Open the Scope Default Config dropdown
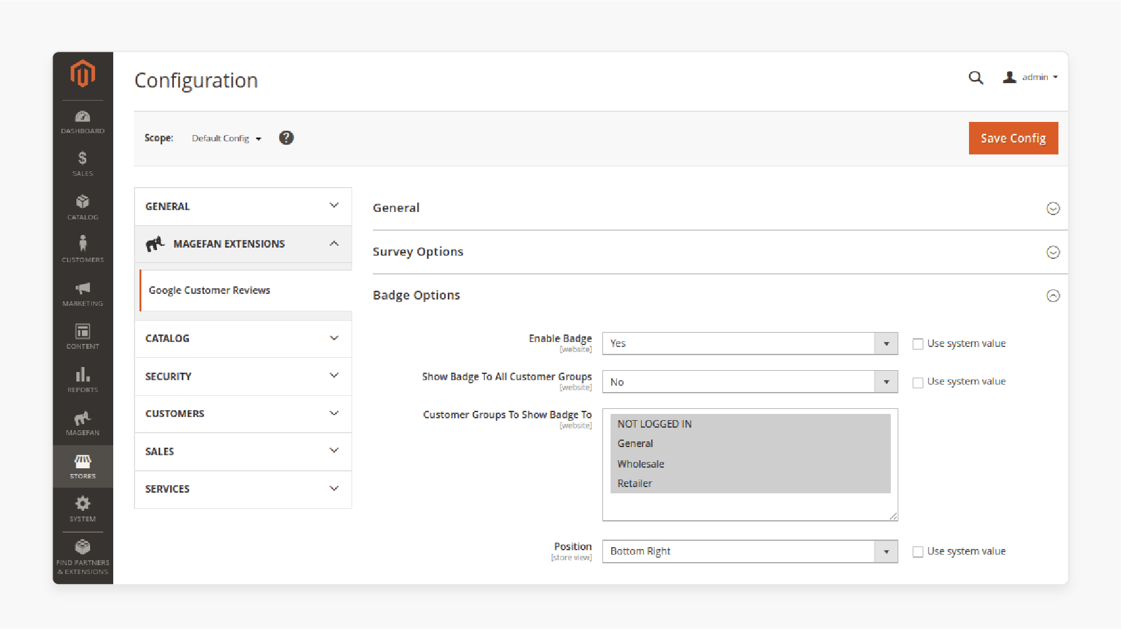The image size is (1121, 629). pyautogui.click(x=226, y=138)
